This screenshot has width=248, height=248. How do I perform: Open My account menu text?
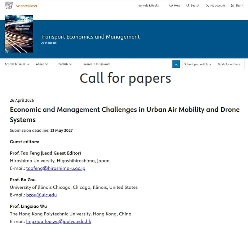pos(218,6)
